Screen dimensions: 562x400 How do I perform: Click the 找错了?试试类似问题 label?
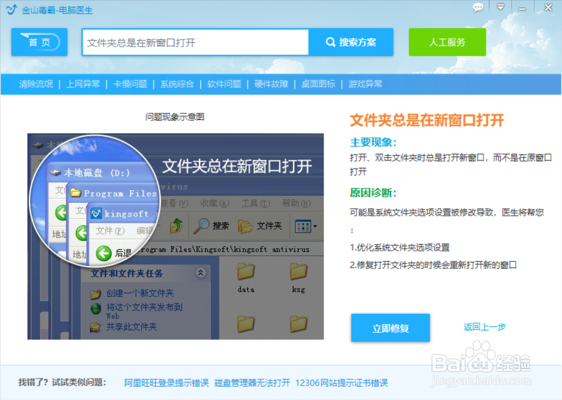tap(62, 382)
